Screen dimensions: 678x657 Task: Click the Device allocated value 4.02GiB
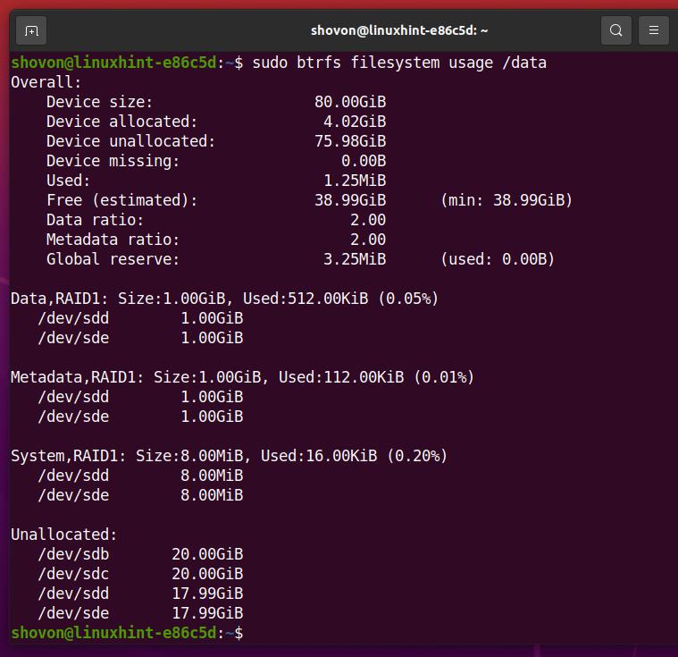click(x=354, y=122)
